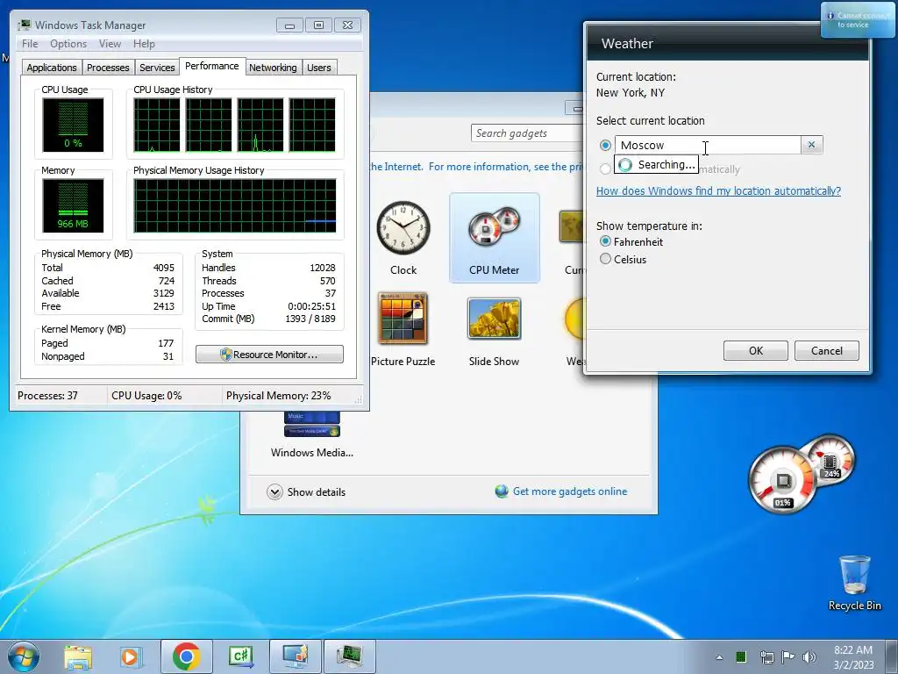The height and width of the screenshot is (674, 898).
Task: Click the shield icon on Resource Monitor
Action: 225,355
